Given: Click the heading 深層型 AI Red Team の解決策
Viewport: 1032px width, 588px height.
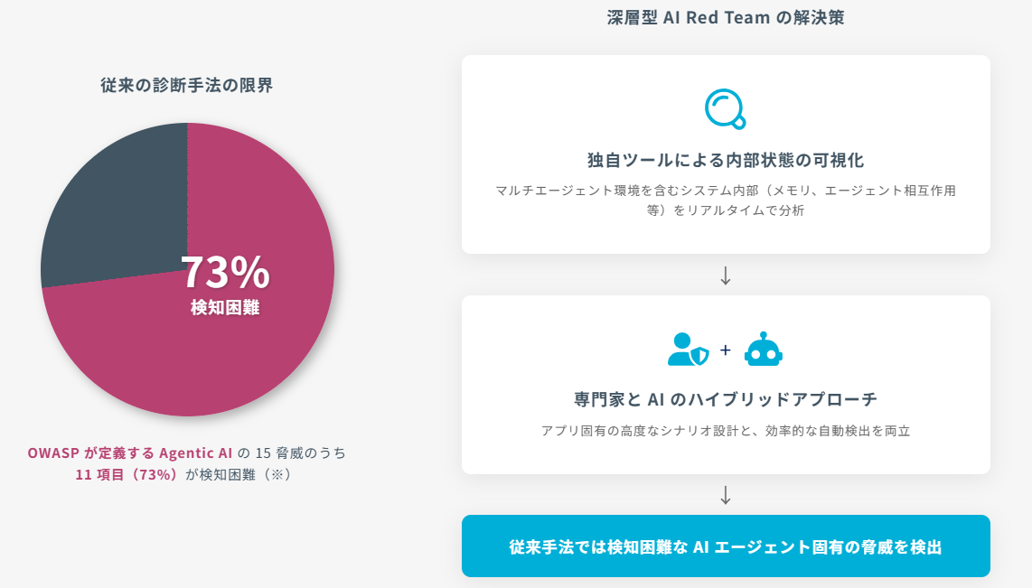Looking at the screenshot, I should point(726,17).
